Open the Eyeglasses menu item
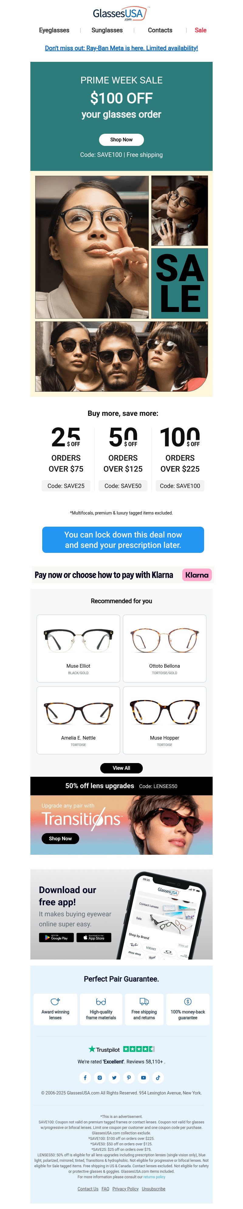The image size is (243, 1209). click(x=54, y=30)
